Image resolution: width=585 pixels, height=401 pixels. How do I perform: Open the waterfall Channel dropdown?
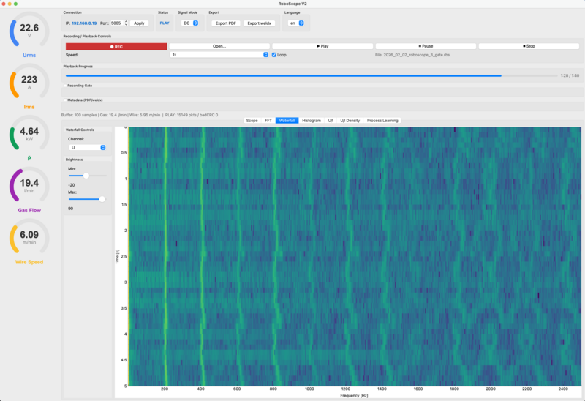tap(87, 147)
